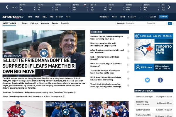Open the Twitter icon link
The height and width of the screenshot is (117, 176).
point(147,80)
